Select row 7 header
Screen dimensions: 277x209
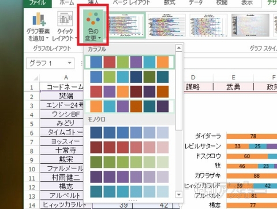click(x=32, y=142)
